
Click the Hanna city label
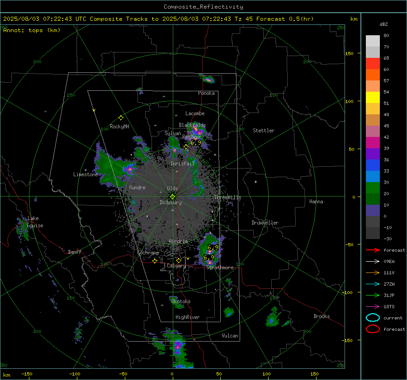tap(316, 202)
